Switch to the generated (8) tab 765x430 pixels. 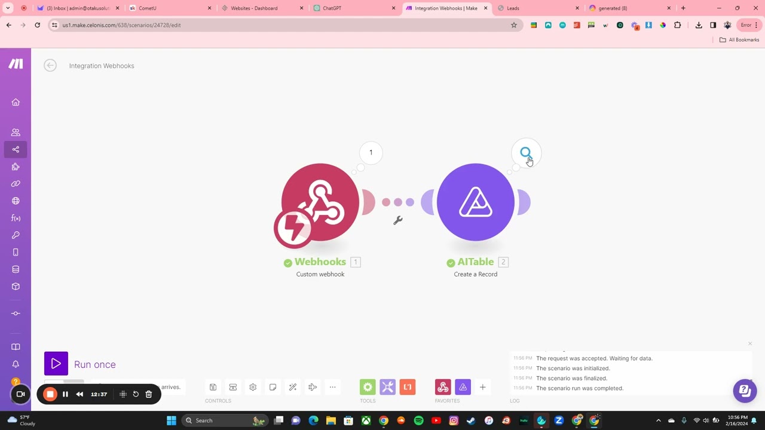tap(629, 8)
